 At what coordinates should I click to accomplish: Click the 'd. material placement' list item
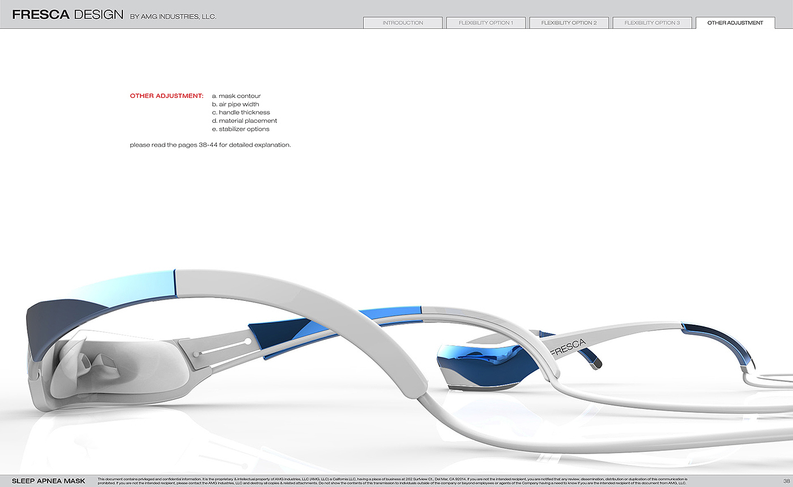pos(245,121)
